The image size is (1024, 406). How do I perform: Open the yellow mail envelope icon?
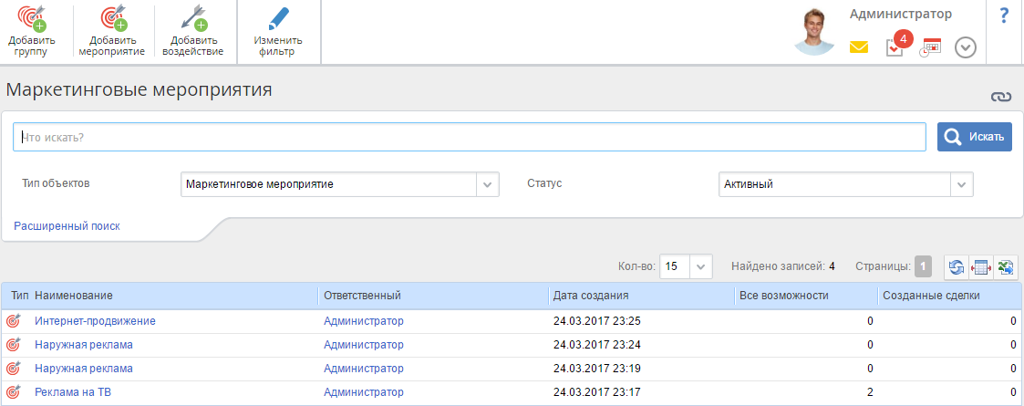tap(859, 47)
